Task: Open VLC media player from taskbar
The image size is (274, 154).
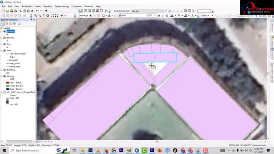Action: tap(98, 150)
